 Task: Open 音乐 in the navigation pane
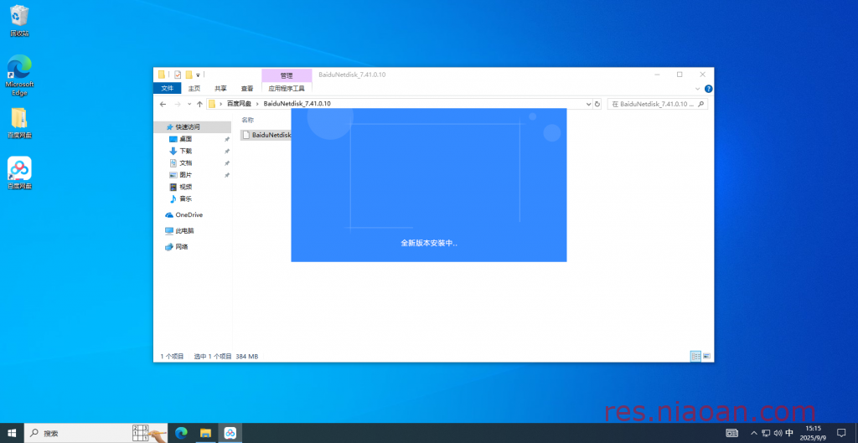click(185, 199)
